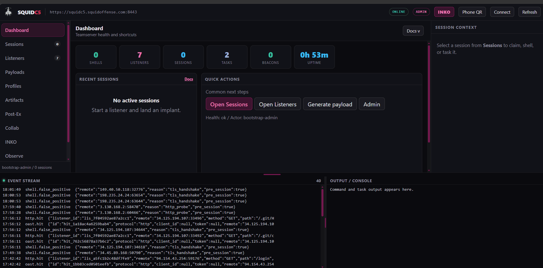The image size is (543, 268).
Task: Click the 17:59:40 shell.false_positive event row
Action: click(x=119, y=207)
